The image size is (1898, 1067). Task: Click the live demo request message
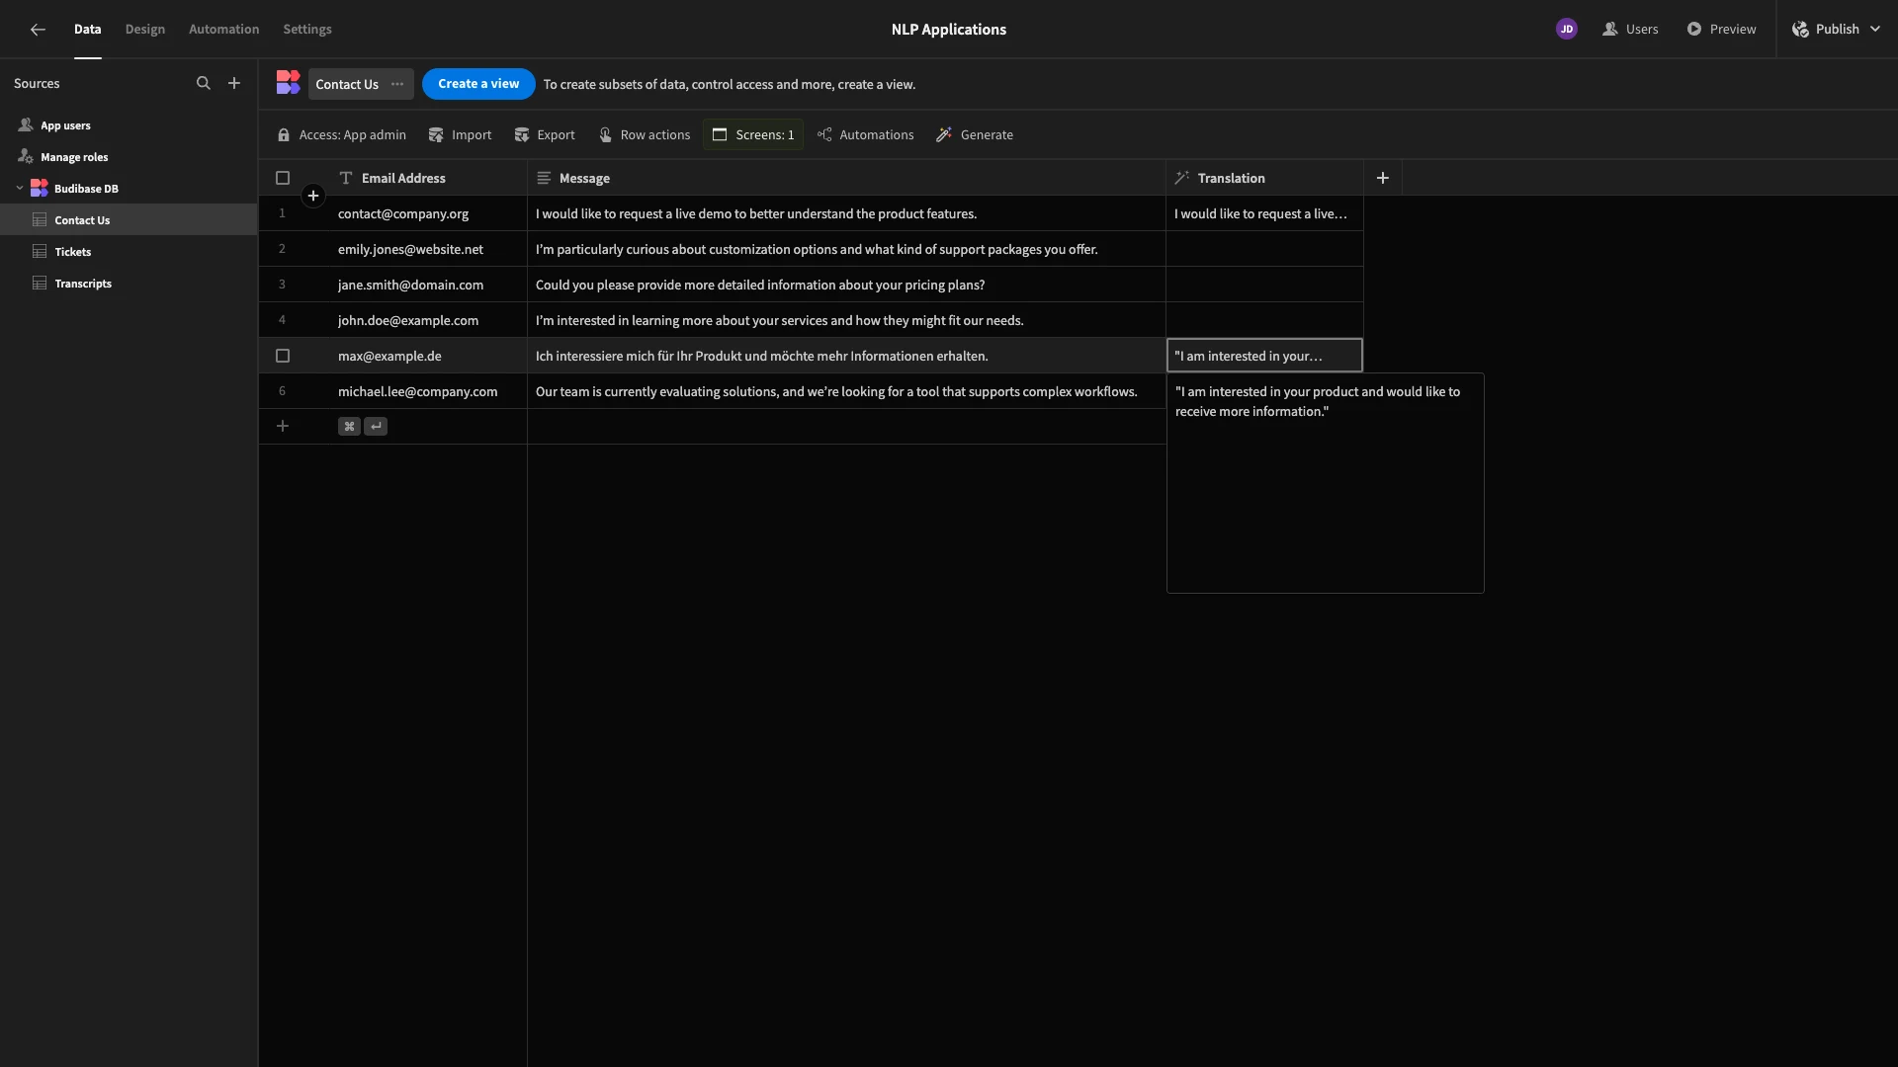(846, 214)
